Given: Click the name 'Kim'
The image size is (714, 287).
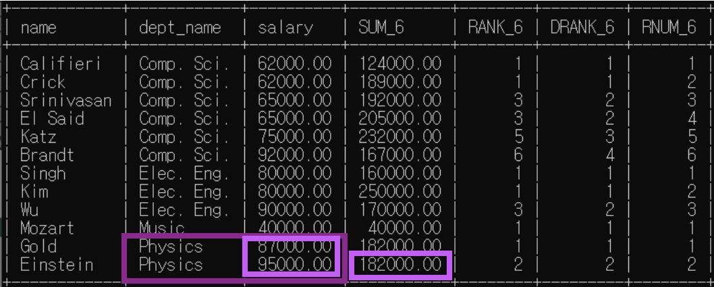Looking at the screenshot, I should pos(34,191).
